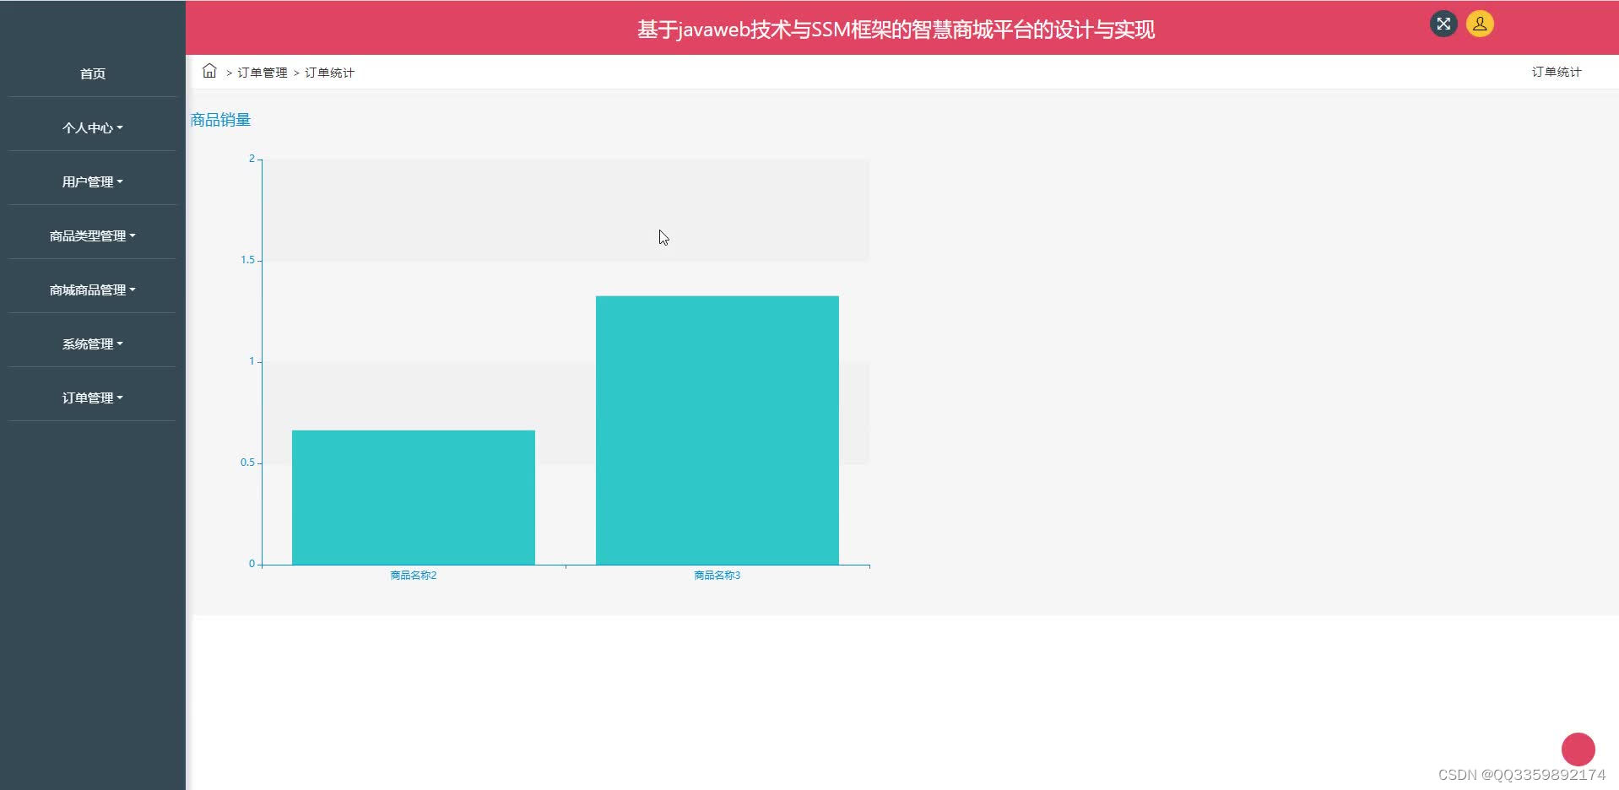Go to 首页 in the sidebar
Image resolution: width=1619 pixels, height=790 pixels.
(x=93, y=73)
